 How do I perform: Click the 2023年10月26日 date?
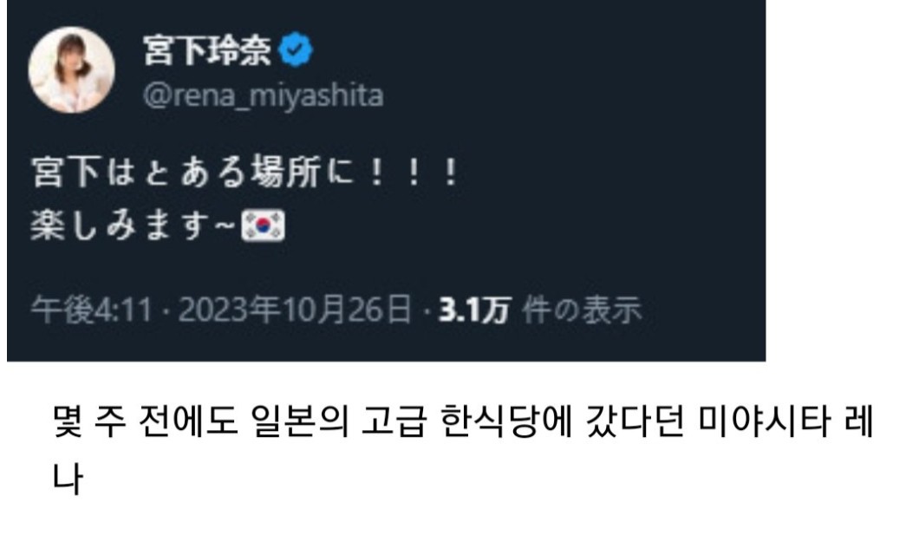coord(295,310)
